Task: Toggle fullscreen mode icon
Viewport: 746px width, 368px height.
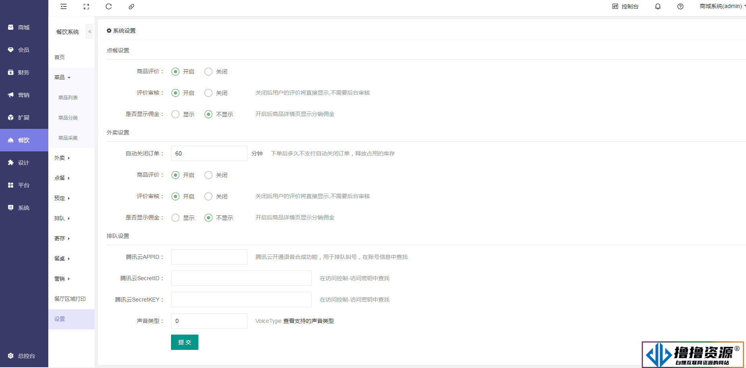Action: click(x=86, y=6)
